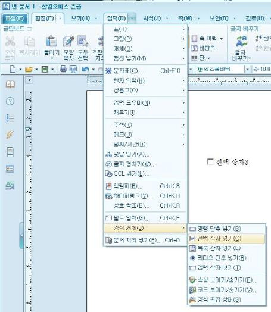Screen dimensions: 271x312
Task: Click the form panel sidebar icon
Action: [10, 169]
